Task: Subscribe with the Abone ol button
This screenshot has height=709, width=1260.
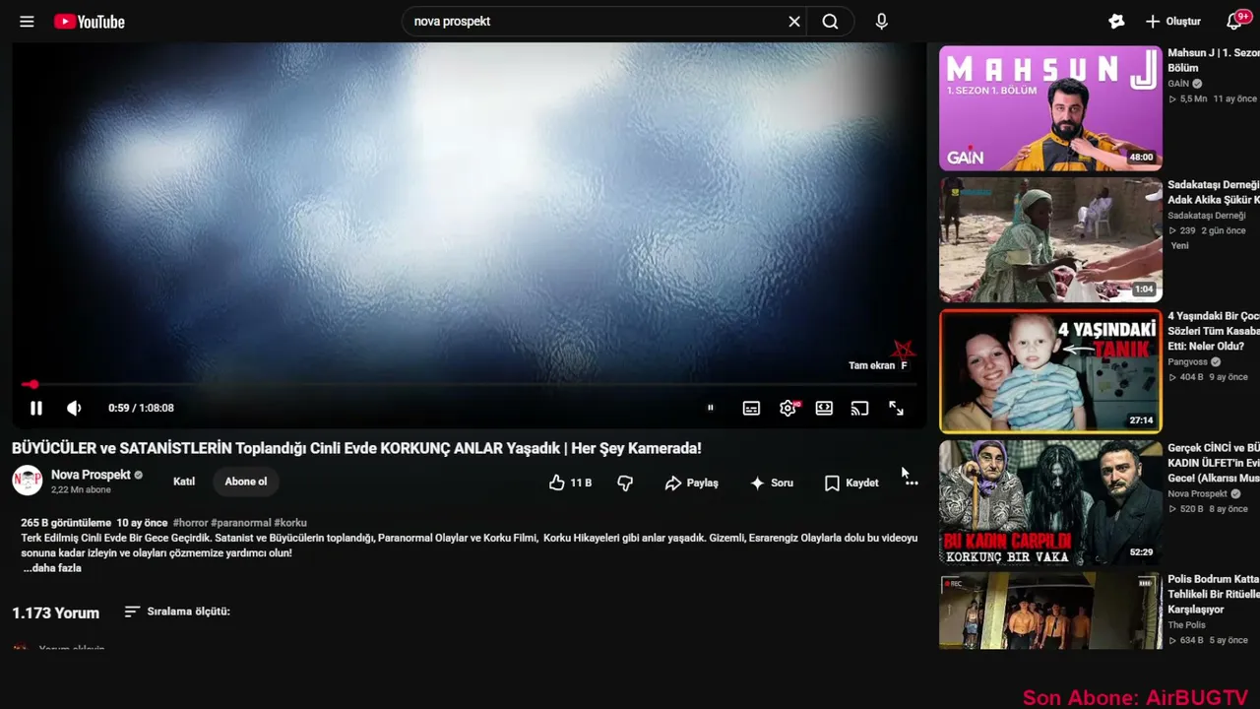Action: pyautogui.click(x=246, y=482)
